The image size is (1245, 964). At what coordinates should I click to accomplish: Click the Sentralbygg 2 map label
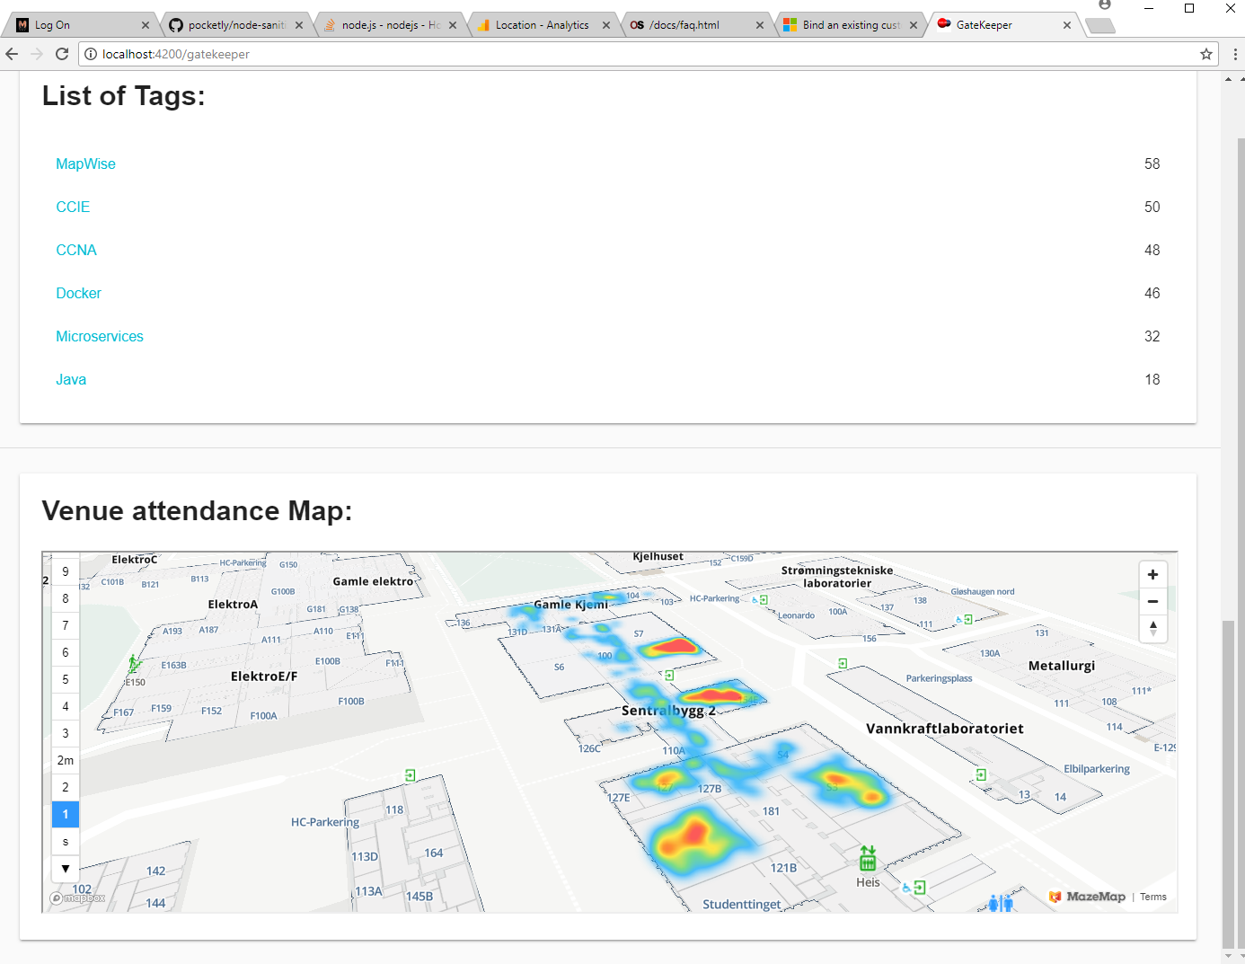coord(668,711)
